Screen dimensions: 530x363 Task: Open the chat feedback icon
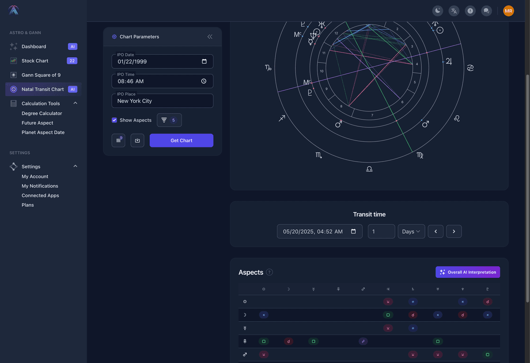pos(486,11)
